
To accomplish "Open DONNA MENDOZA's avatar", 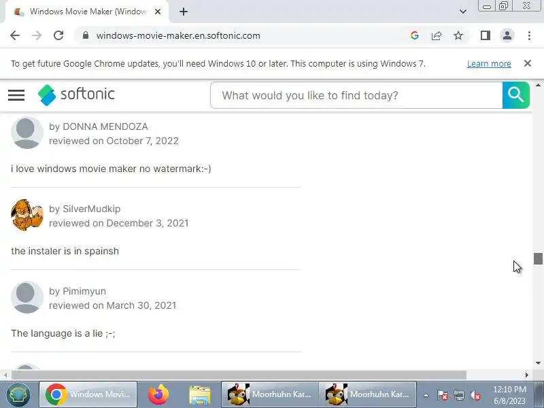I will coord(27,133).
